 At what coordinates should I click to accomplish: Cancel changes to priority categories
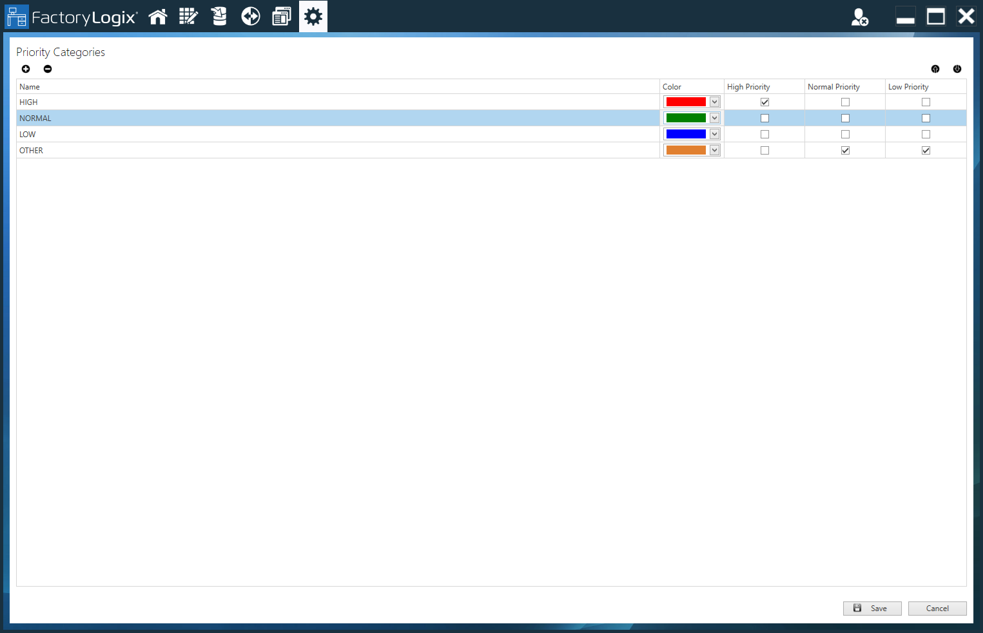(x=937, y=608)
